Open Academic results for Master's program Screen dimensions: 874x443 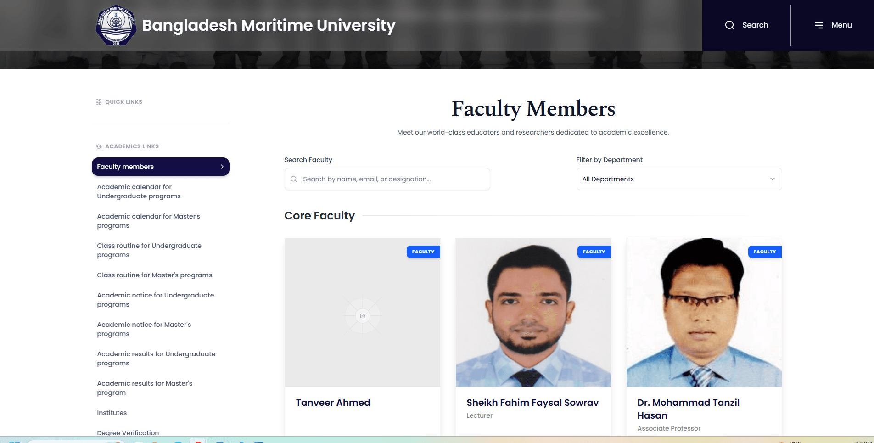tap(145, 388)
